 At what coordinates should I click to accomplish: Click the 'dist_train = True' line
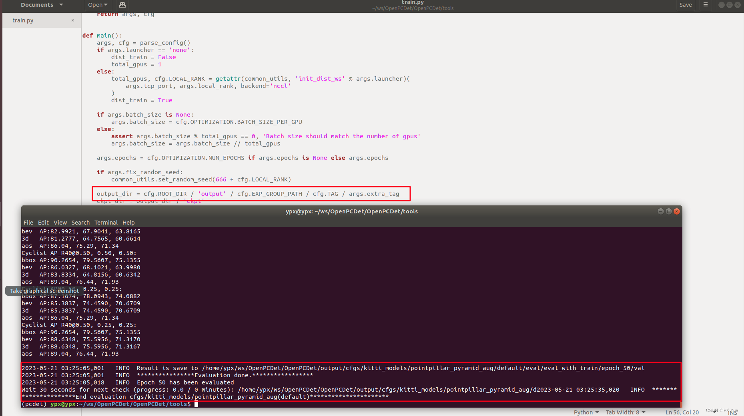tap(142, 100)
